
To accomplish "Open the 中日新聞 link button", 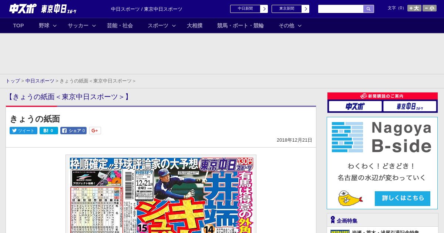I will [x=245, y=9].
